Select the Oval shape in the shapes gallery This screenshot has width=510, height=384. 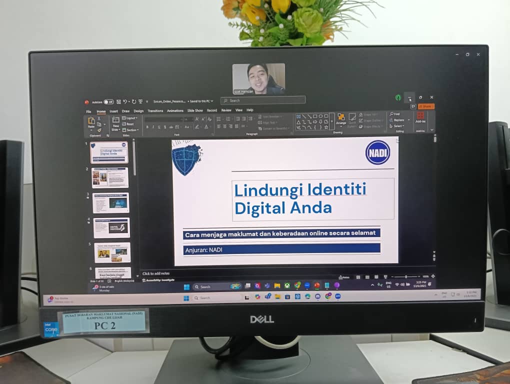click(320, 116)
